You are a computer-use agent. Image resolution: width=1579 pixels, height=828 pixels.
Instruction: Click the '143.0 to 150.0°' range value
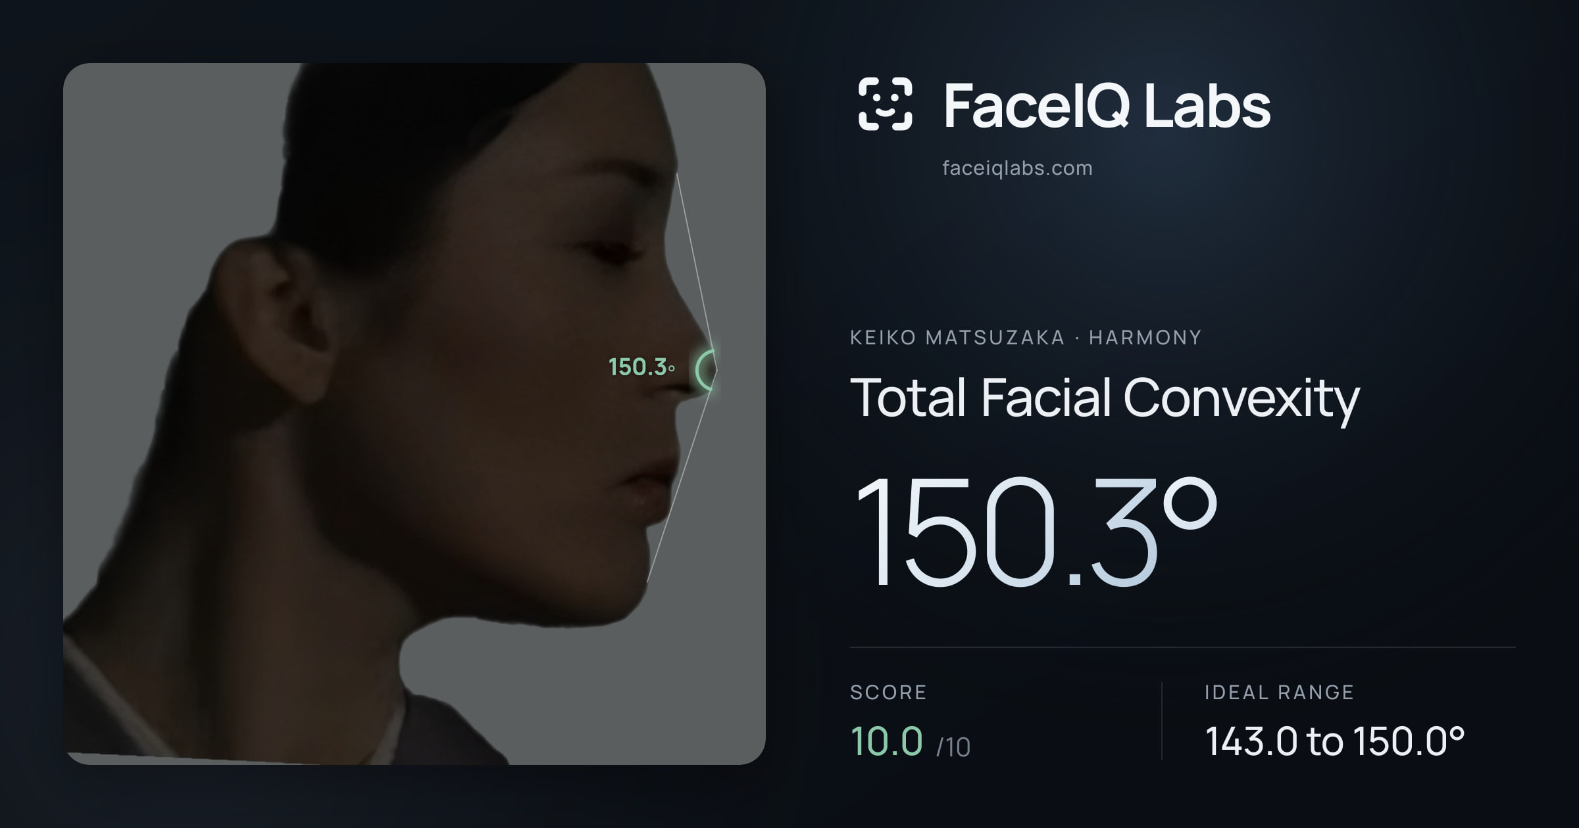pos(1335,741)
